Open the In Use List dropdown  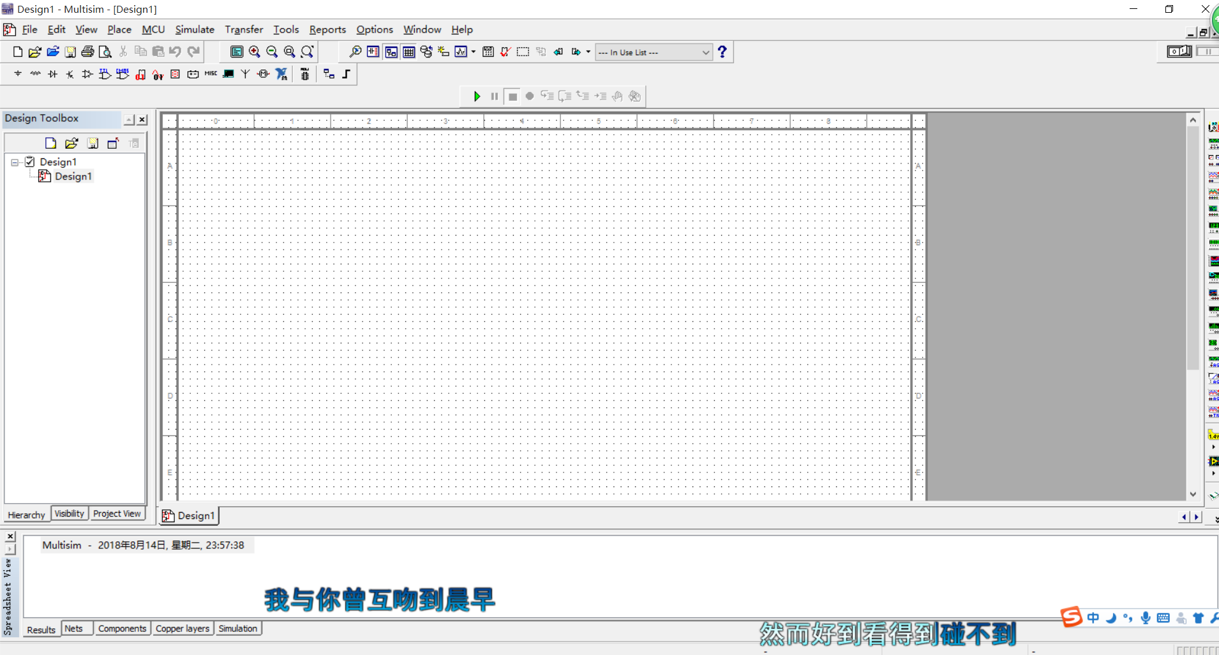(654, 52)
